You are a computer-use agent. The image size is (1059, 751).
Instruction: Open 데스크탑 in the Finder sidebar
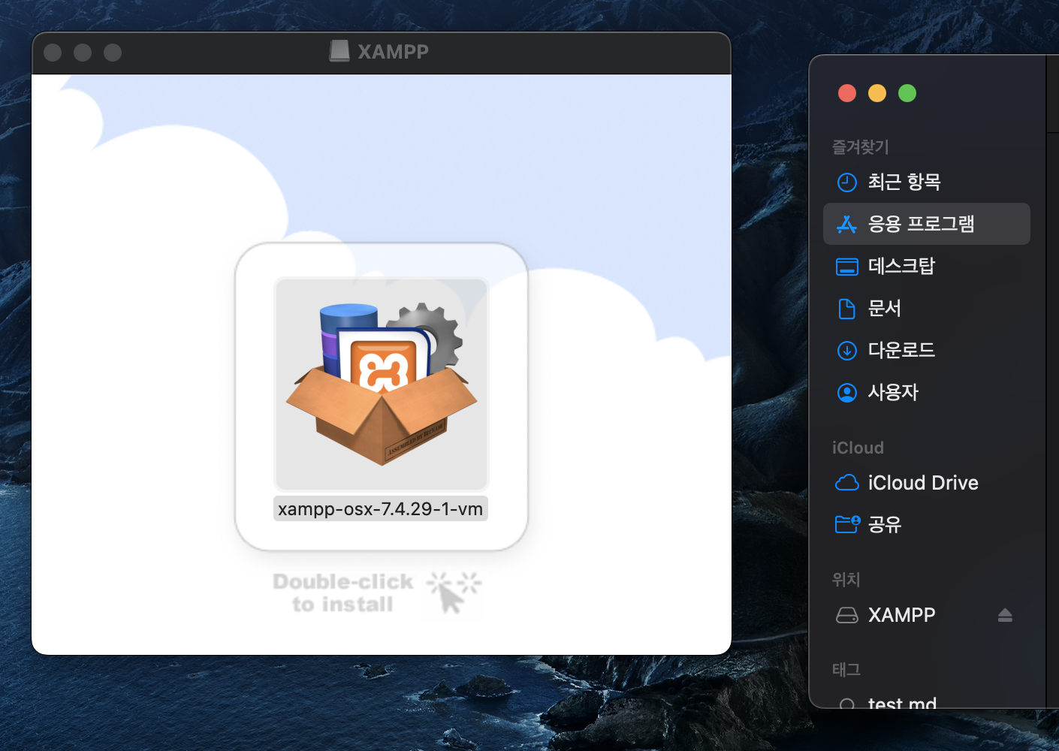tap(926, 266)
